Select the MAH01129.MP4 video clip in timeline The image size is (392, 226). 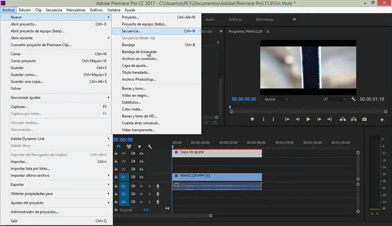[x=217, y=176]
